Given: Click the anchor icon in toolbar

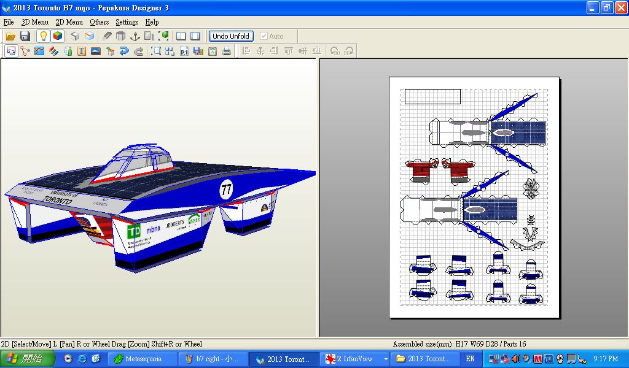Looking at the screenshot, I should 135,36.
